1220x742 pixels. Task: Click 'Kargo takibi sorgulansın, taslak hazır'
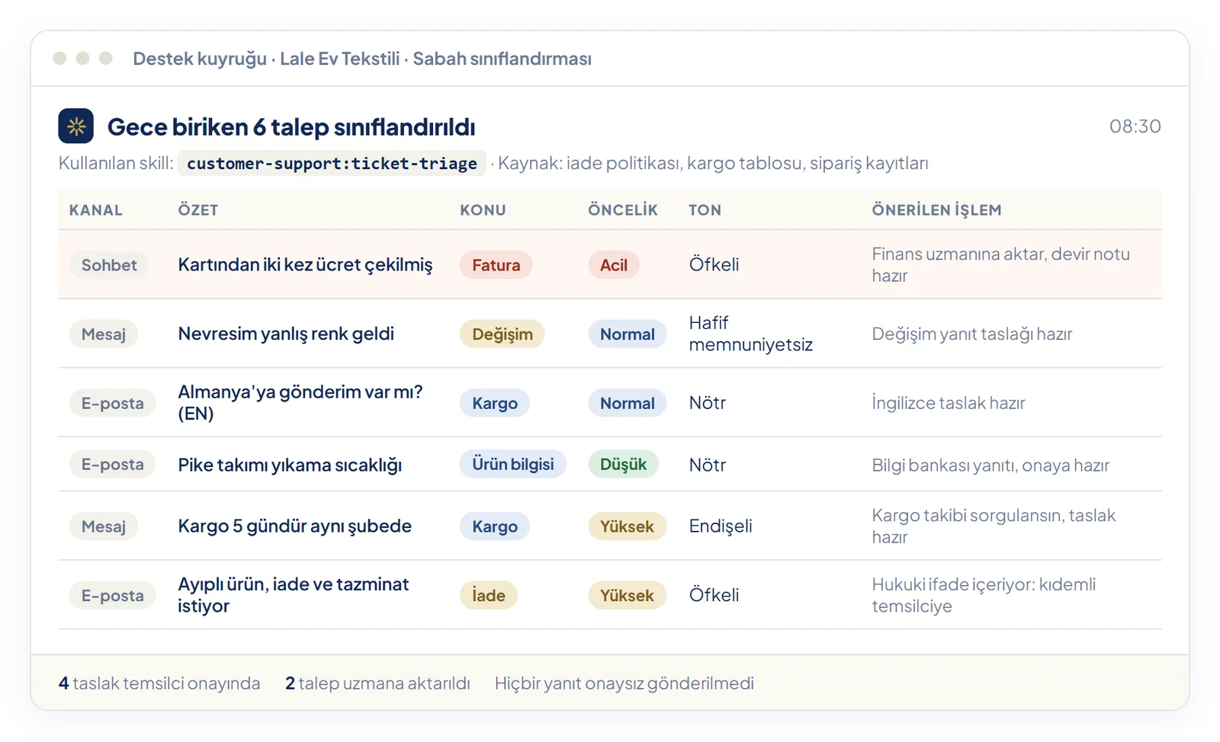coord(993,526)
